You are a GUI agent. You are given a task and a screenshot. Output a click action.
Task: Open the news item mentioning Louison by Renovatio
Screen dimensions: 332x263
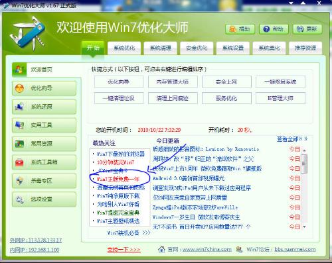206,149
